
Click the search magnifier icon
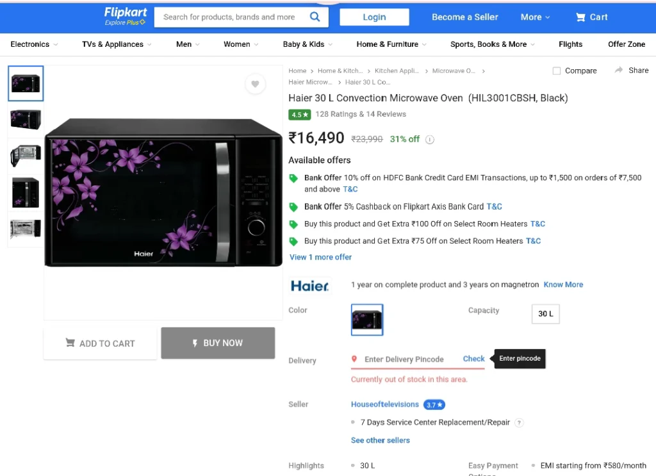[315, 17]
